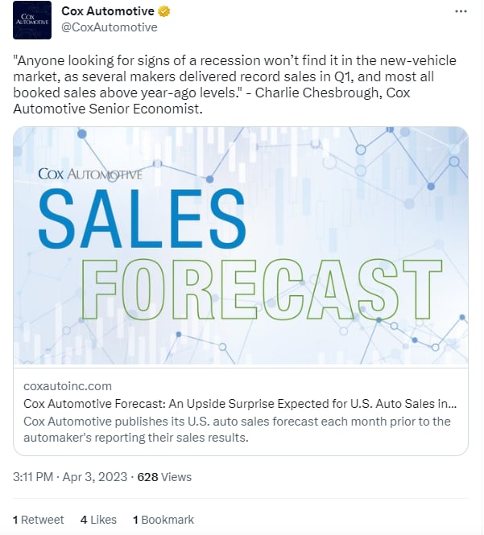This screenshot has width=484, height=535.
Task: Show the 1 Retweet list
Action: pos(38,520)
